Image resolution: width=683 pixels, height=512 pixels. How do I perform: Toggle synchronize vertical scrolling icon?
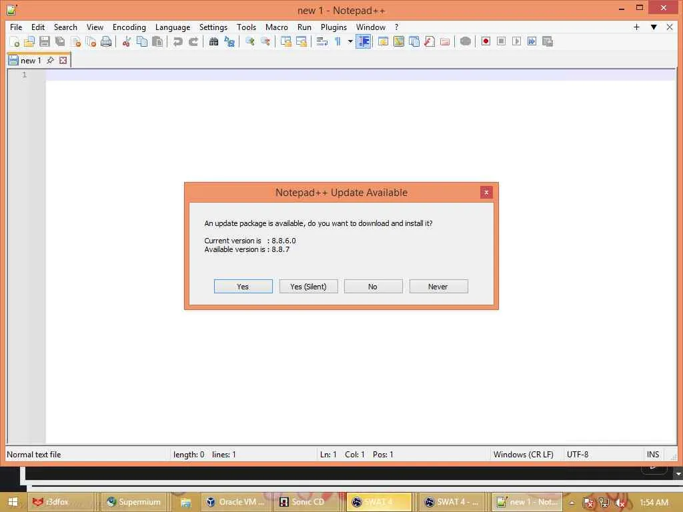pyautogui.click(x=285, y=41)
